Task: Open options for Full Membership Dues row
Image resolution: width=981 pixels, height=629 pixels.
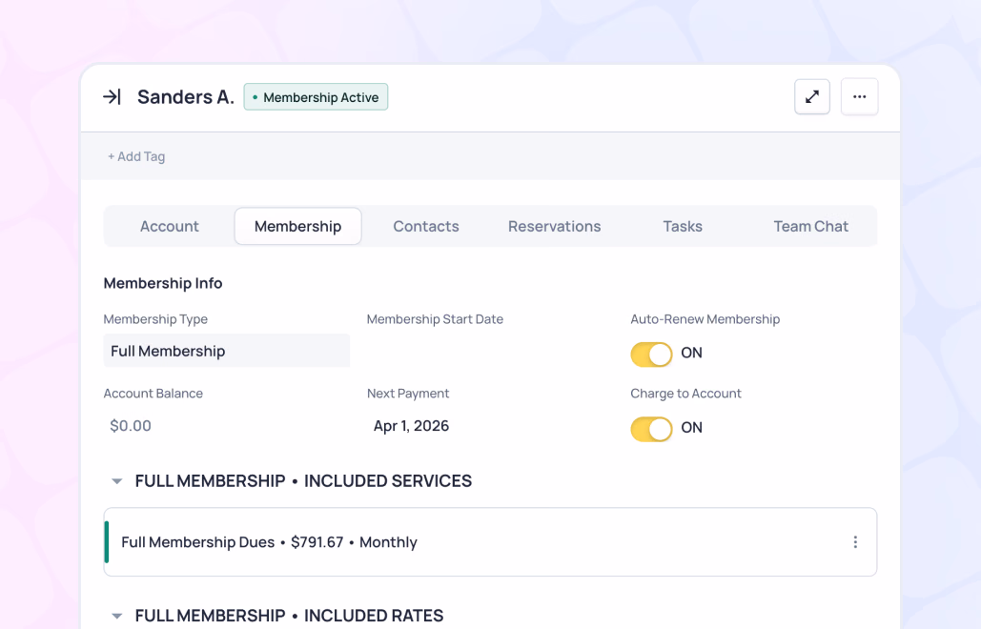Action: point(855,542)
